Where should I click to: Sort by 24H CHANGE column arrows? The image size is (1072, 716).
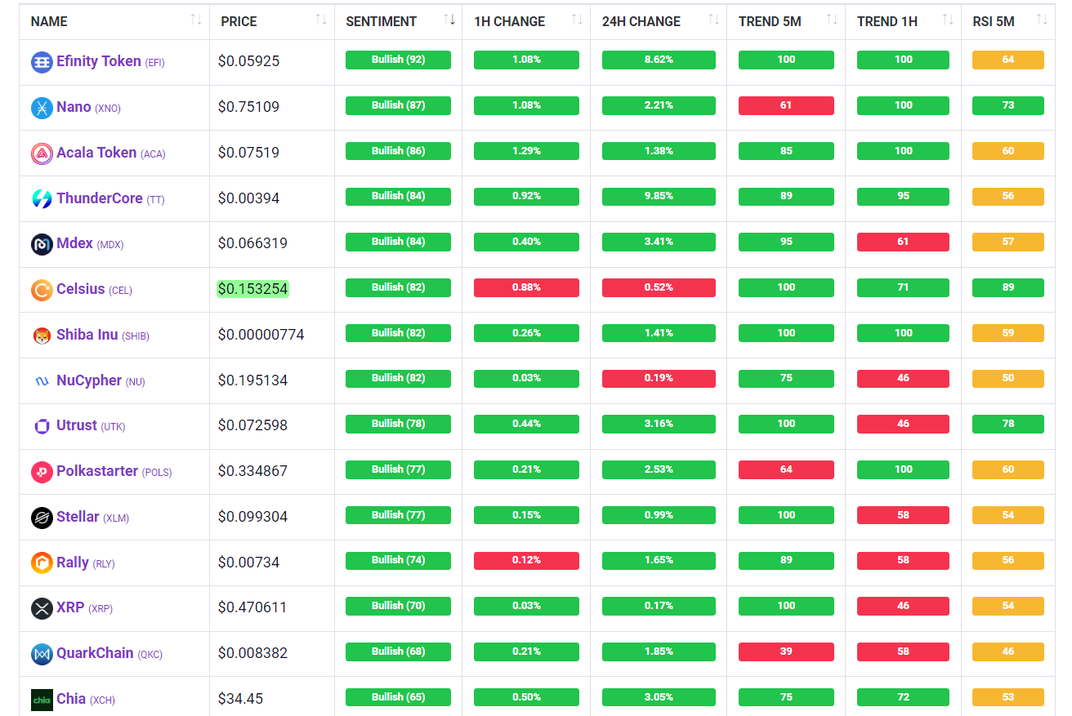(713, 20)
